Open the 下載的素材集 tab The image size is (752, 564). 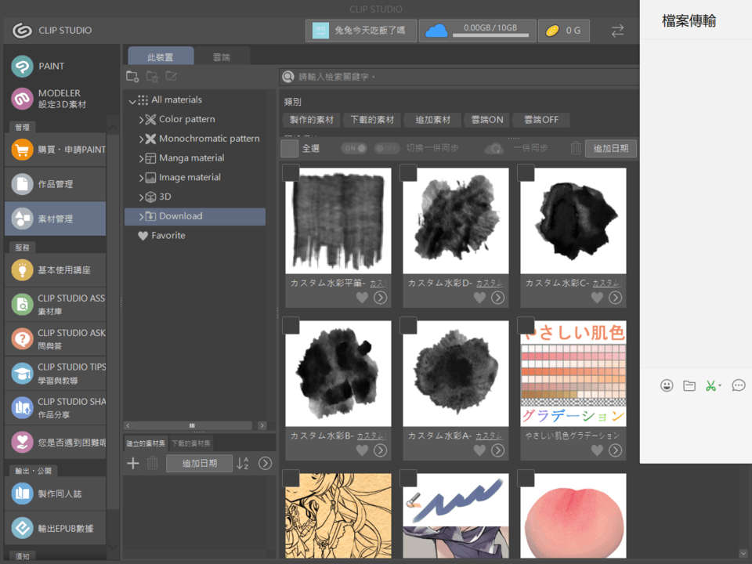tap(191, 443)
